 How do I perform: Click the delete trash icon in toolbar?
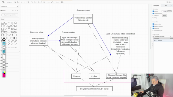28,2
